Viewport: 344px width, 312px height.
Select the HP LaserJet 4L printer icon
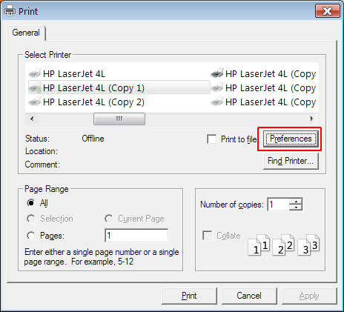(x=35, y=73)
